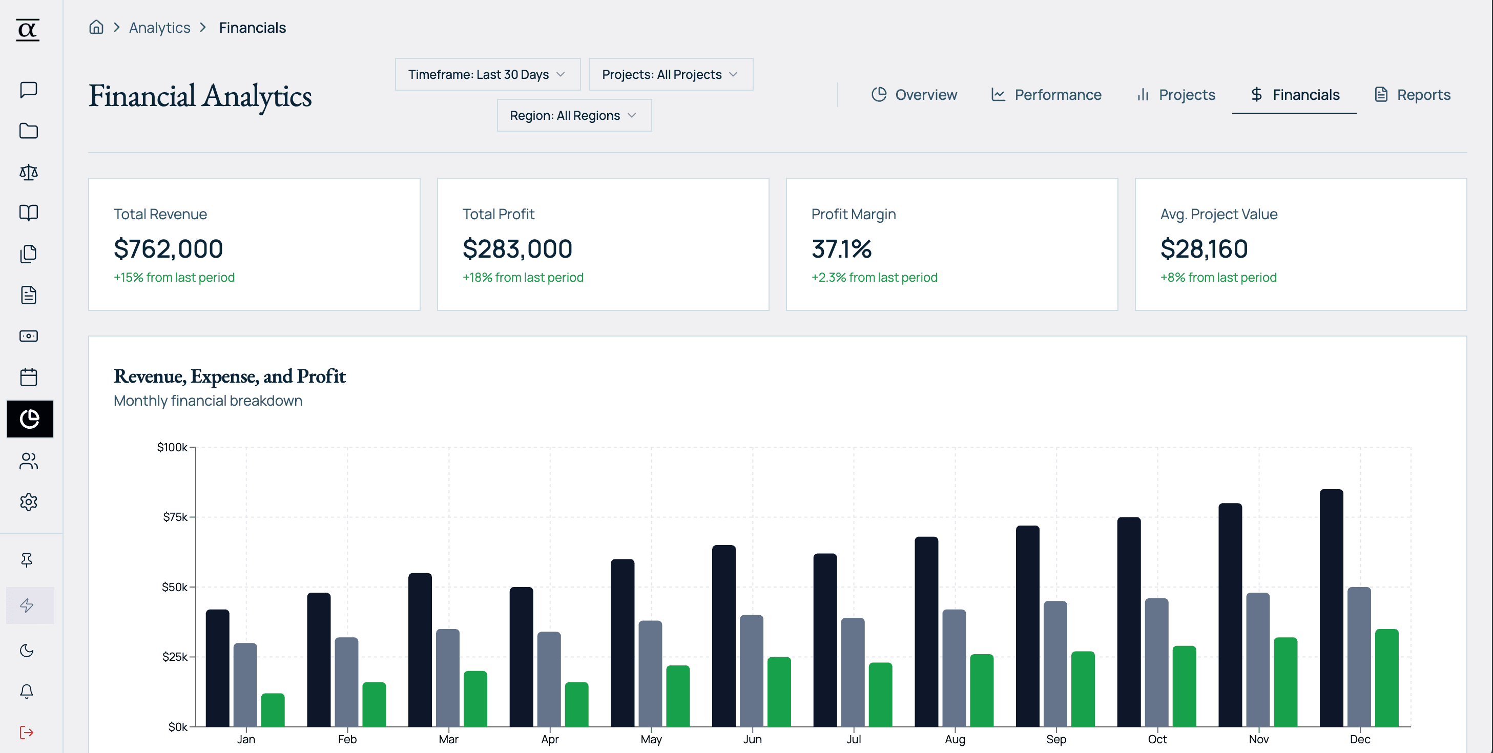1493x753 pixels.
Task: Click the Profit Margin 37.1% value
Action: point(841,248)
